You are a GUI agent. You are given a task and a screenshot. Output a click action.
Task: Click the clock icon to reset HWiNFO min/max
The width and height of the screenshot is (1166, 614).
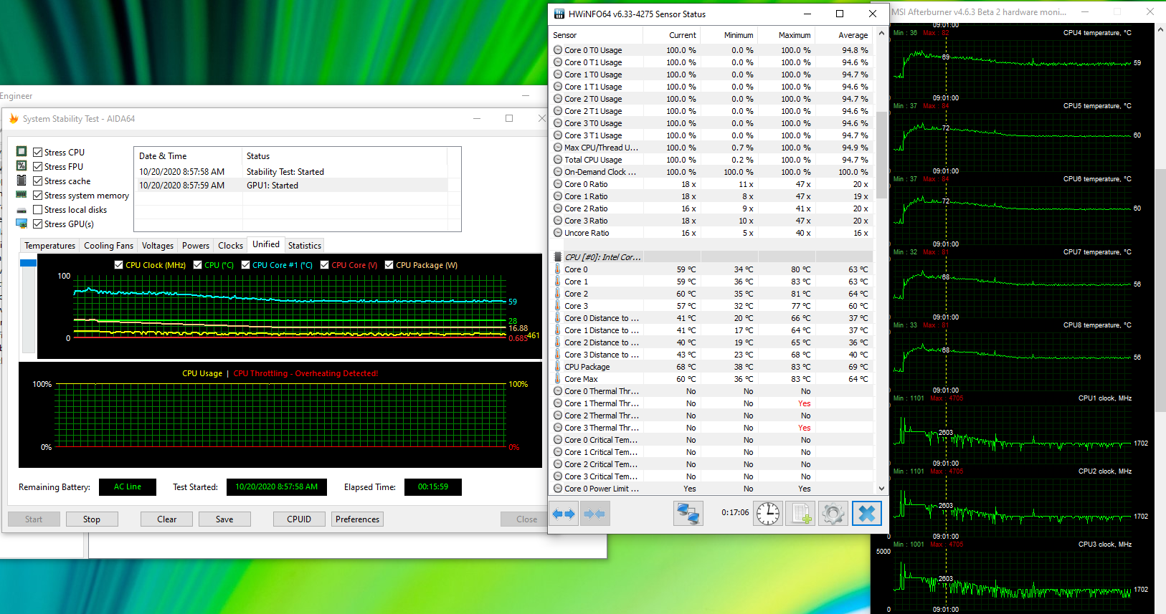coord(768,514)
